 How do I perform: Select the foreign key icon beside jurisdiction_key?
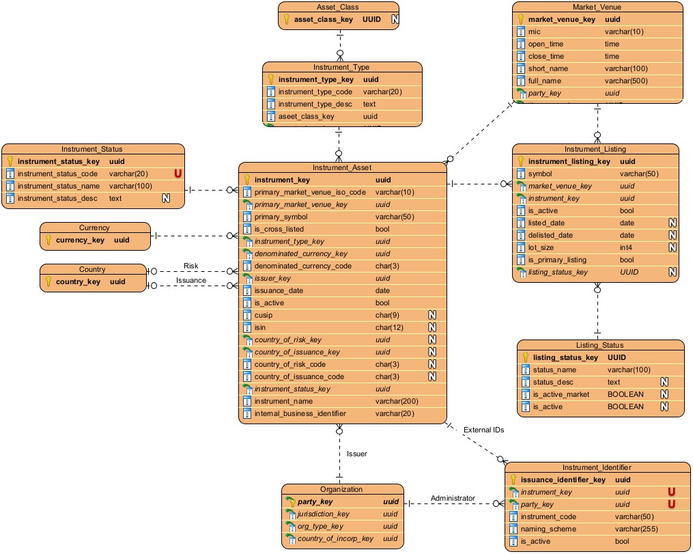[290, 514]
